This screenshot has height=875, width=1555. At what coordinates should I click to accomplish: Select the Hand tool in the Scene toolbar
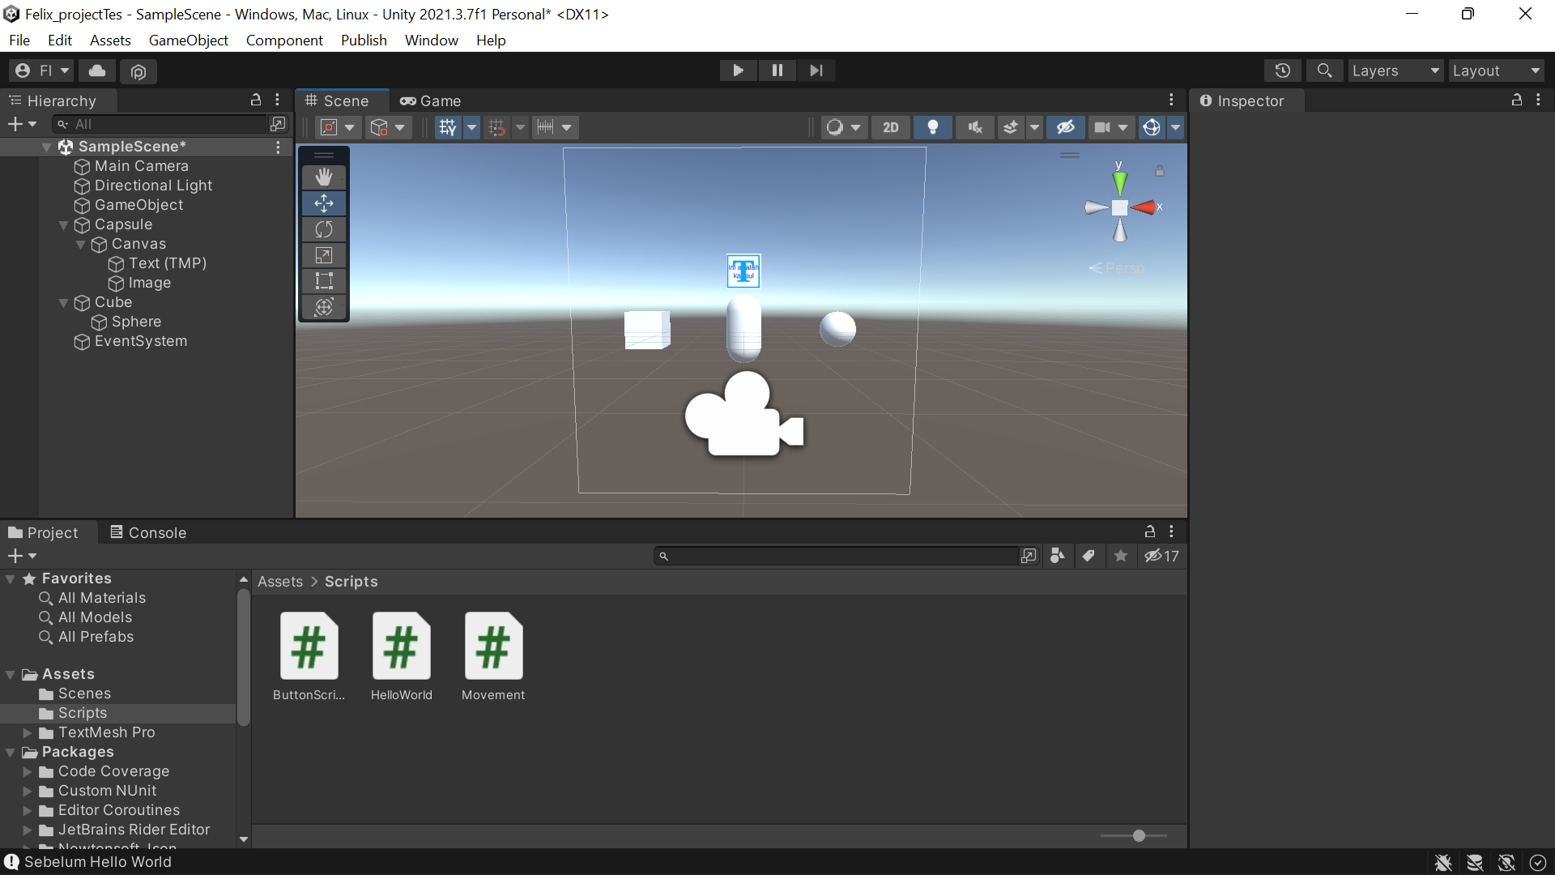[x=324, y=176]
